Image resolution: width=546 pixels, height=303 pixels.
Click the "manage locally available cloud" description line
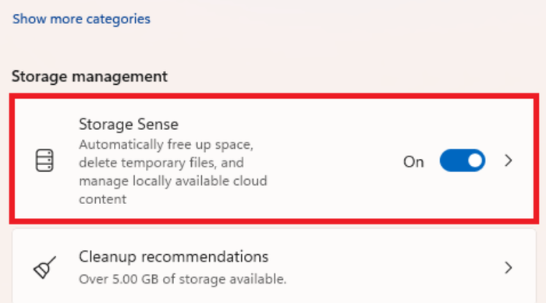(173, 181)
